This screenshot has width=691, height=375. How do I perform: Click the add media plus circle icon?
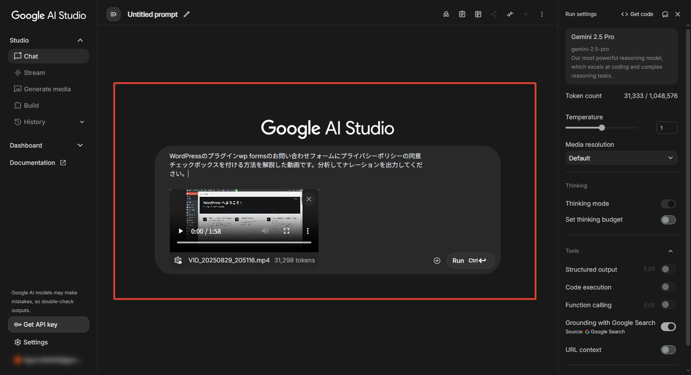click(x=437, y=261)
